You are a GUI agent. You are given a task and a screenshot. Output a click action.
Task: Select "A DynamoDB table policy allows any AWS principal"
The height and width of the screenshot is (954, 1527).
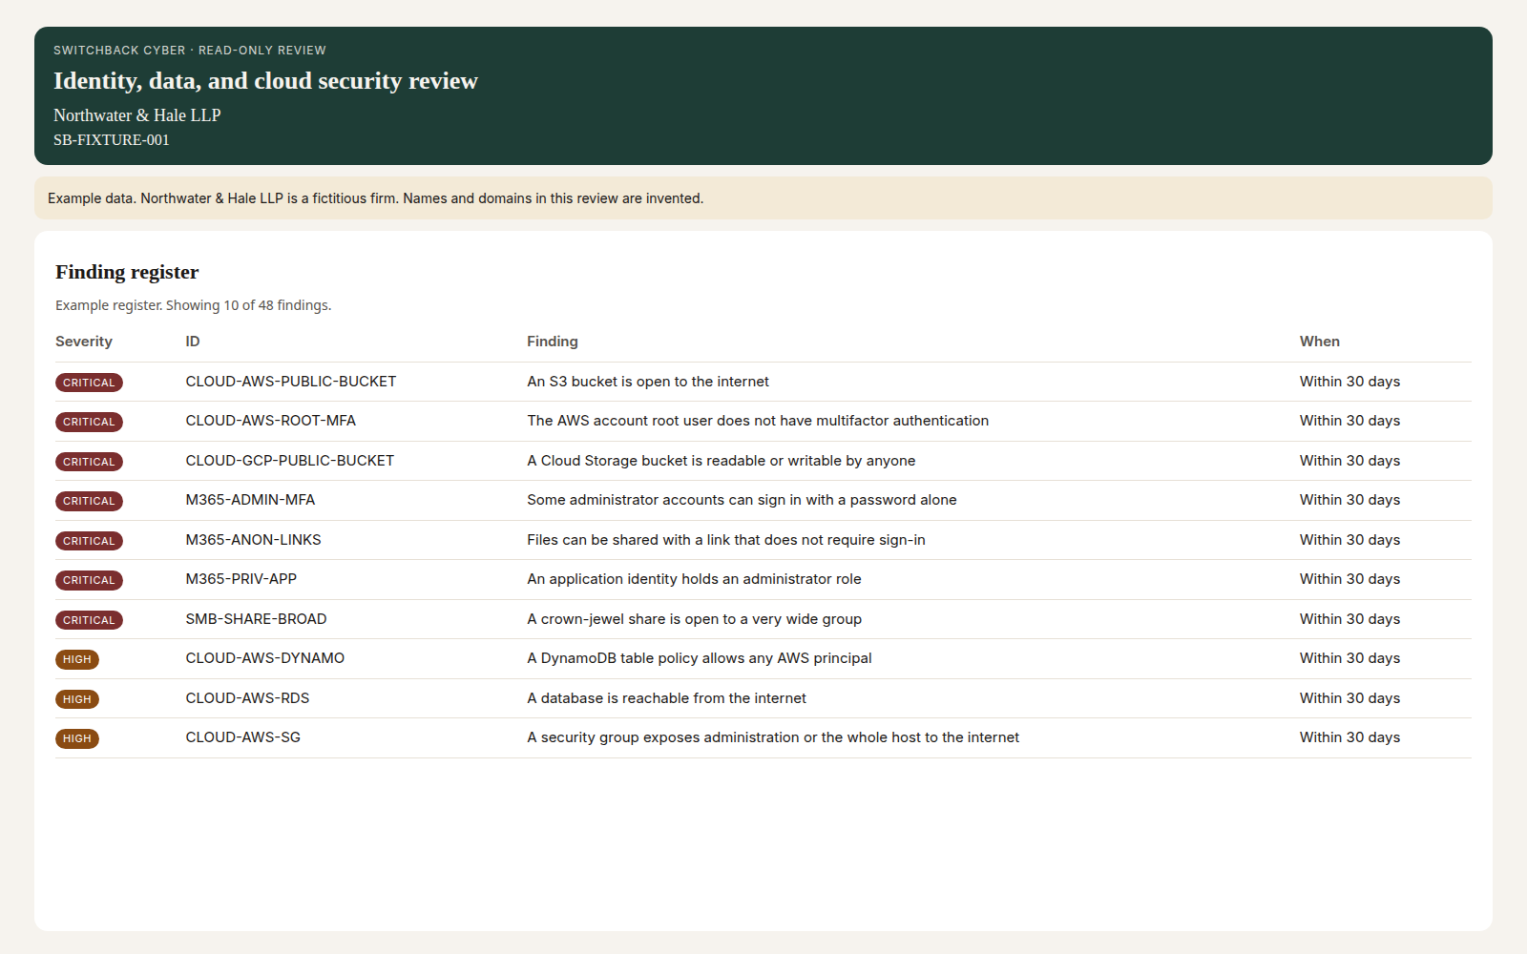click(x=700, y=658)
